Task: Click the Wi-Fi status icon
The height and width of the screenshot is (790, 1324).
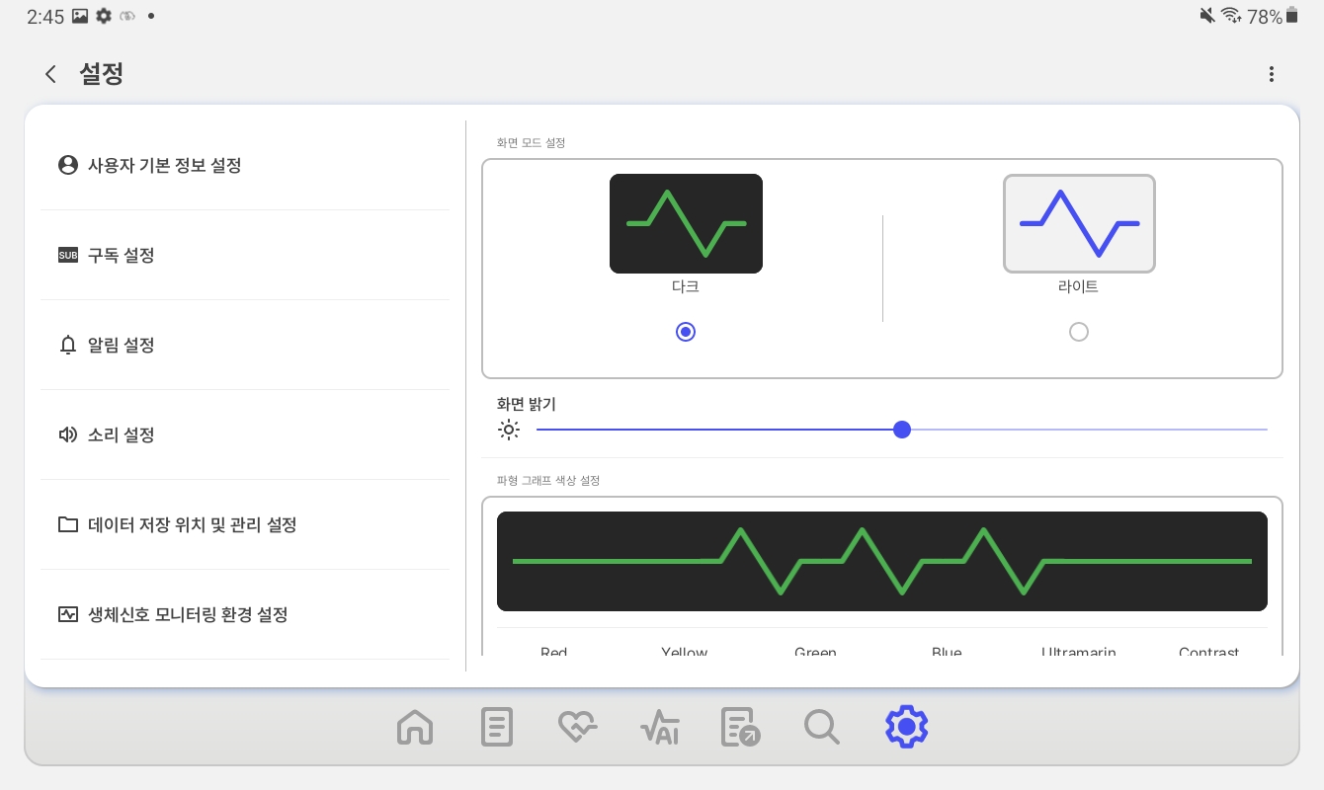Action: 1231,15
